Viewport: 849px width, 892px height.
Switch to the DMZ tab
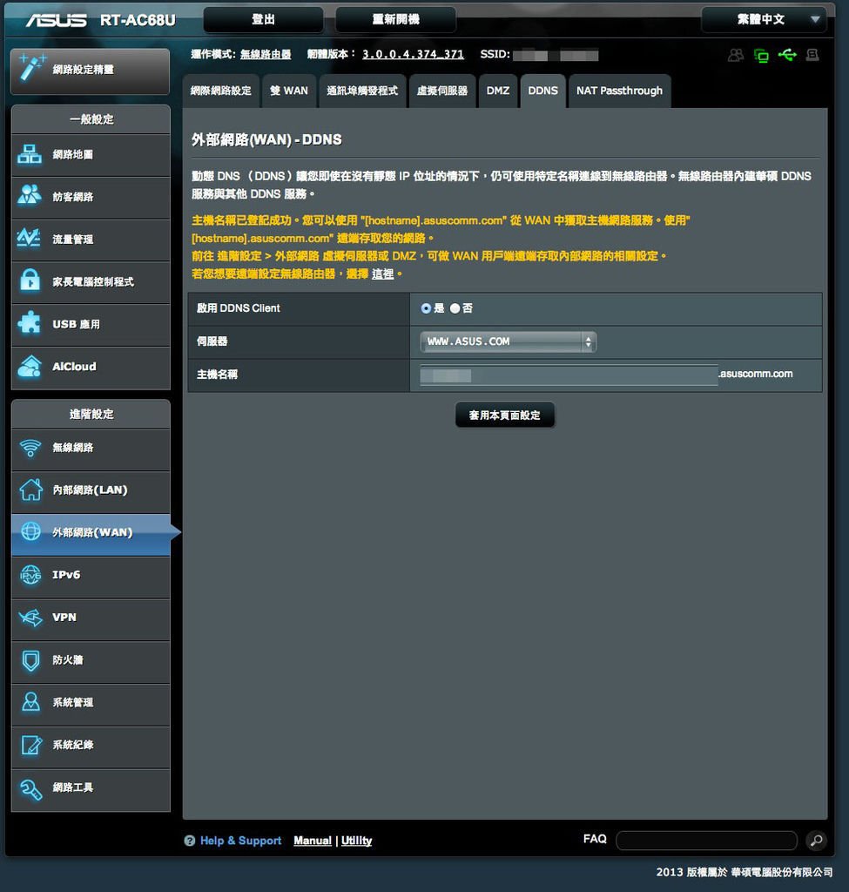coord(497,91)
